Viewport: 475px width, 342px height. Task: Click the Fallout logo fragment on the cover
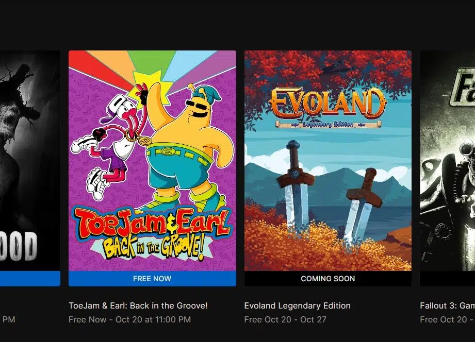click(462, 87)
